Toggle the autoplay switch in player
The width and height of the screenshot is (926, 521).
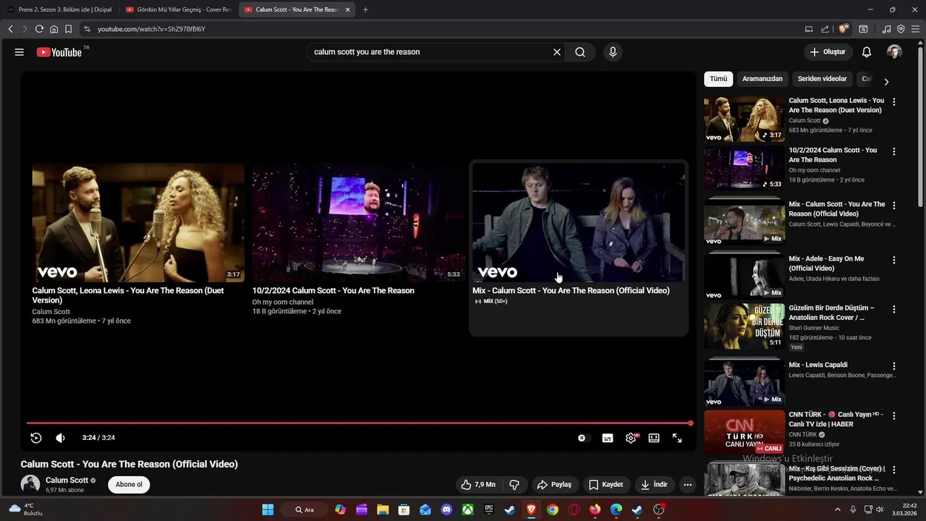pyautogui.click(x=583, y=438)
